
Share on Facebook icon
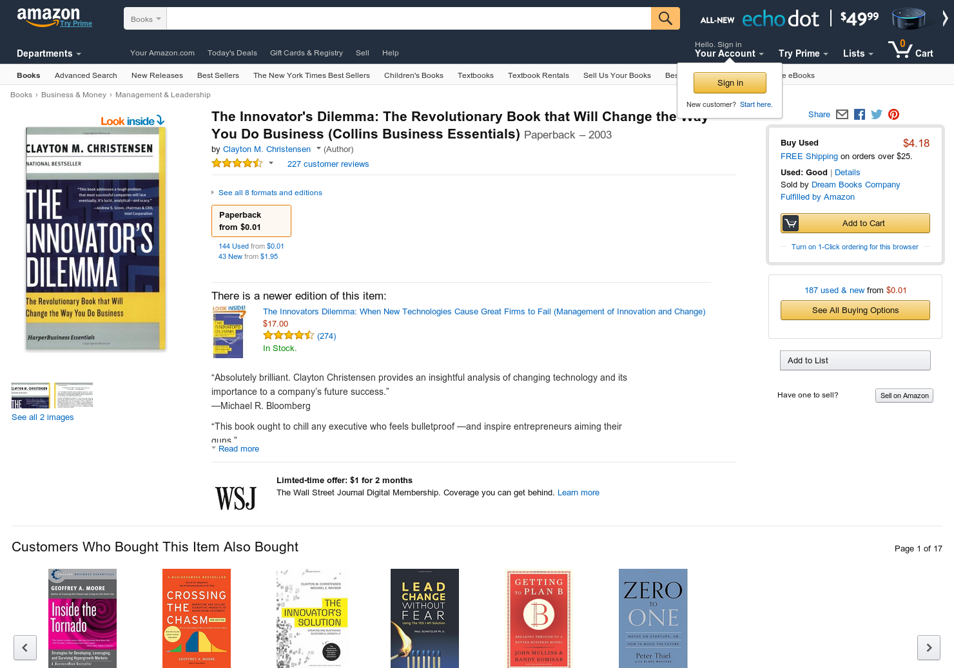click(859, 115)
